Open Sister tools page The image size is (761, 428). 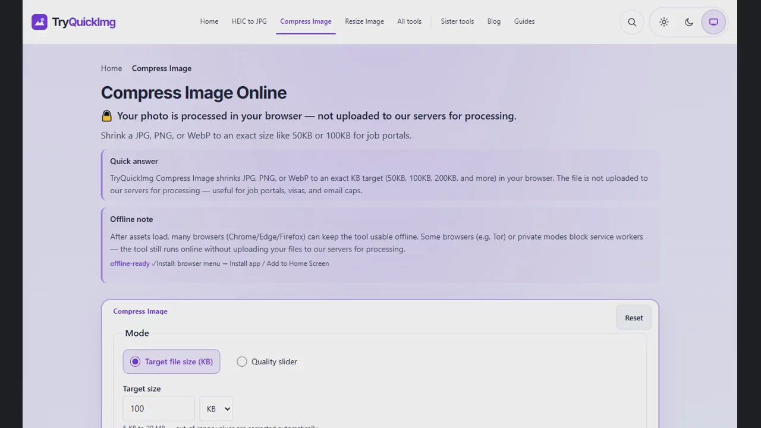[457, 21]
